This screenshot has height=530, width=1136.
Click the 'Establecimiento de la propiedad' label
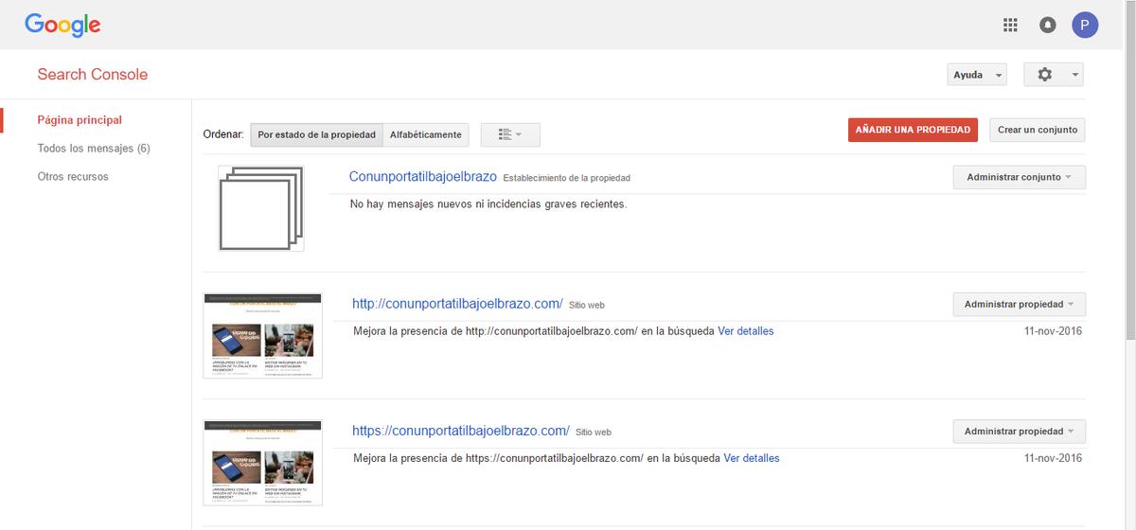pos(567,178)
